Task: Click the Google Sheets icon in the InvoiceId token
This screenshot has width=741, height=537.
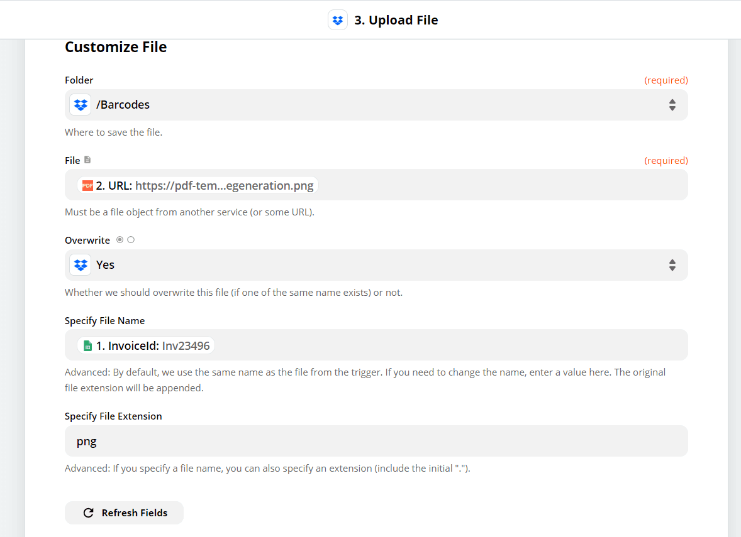Action: [86, 345]
